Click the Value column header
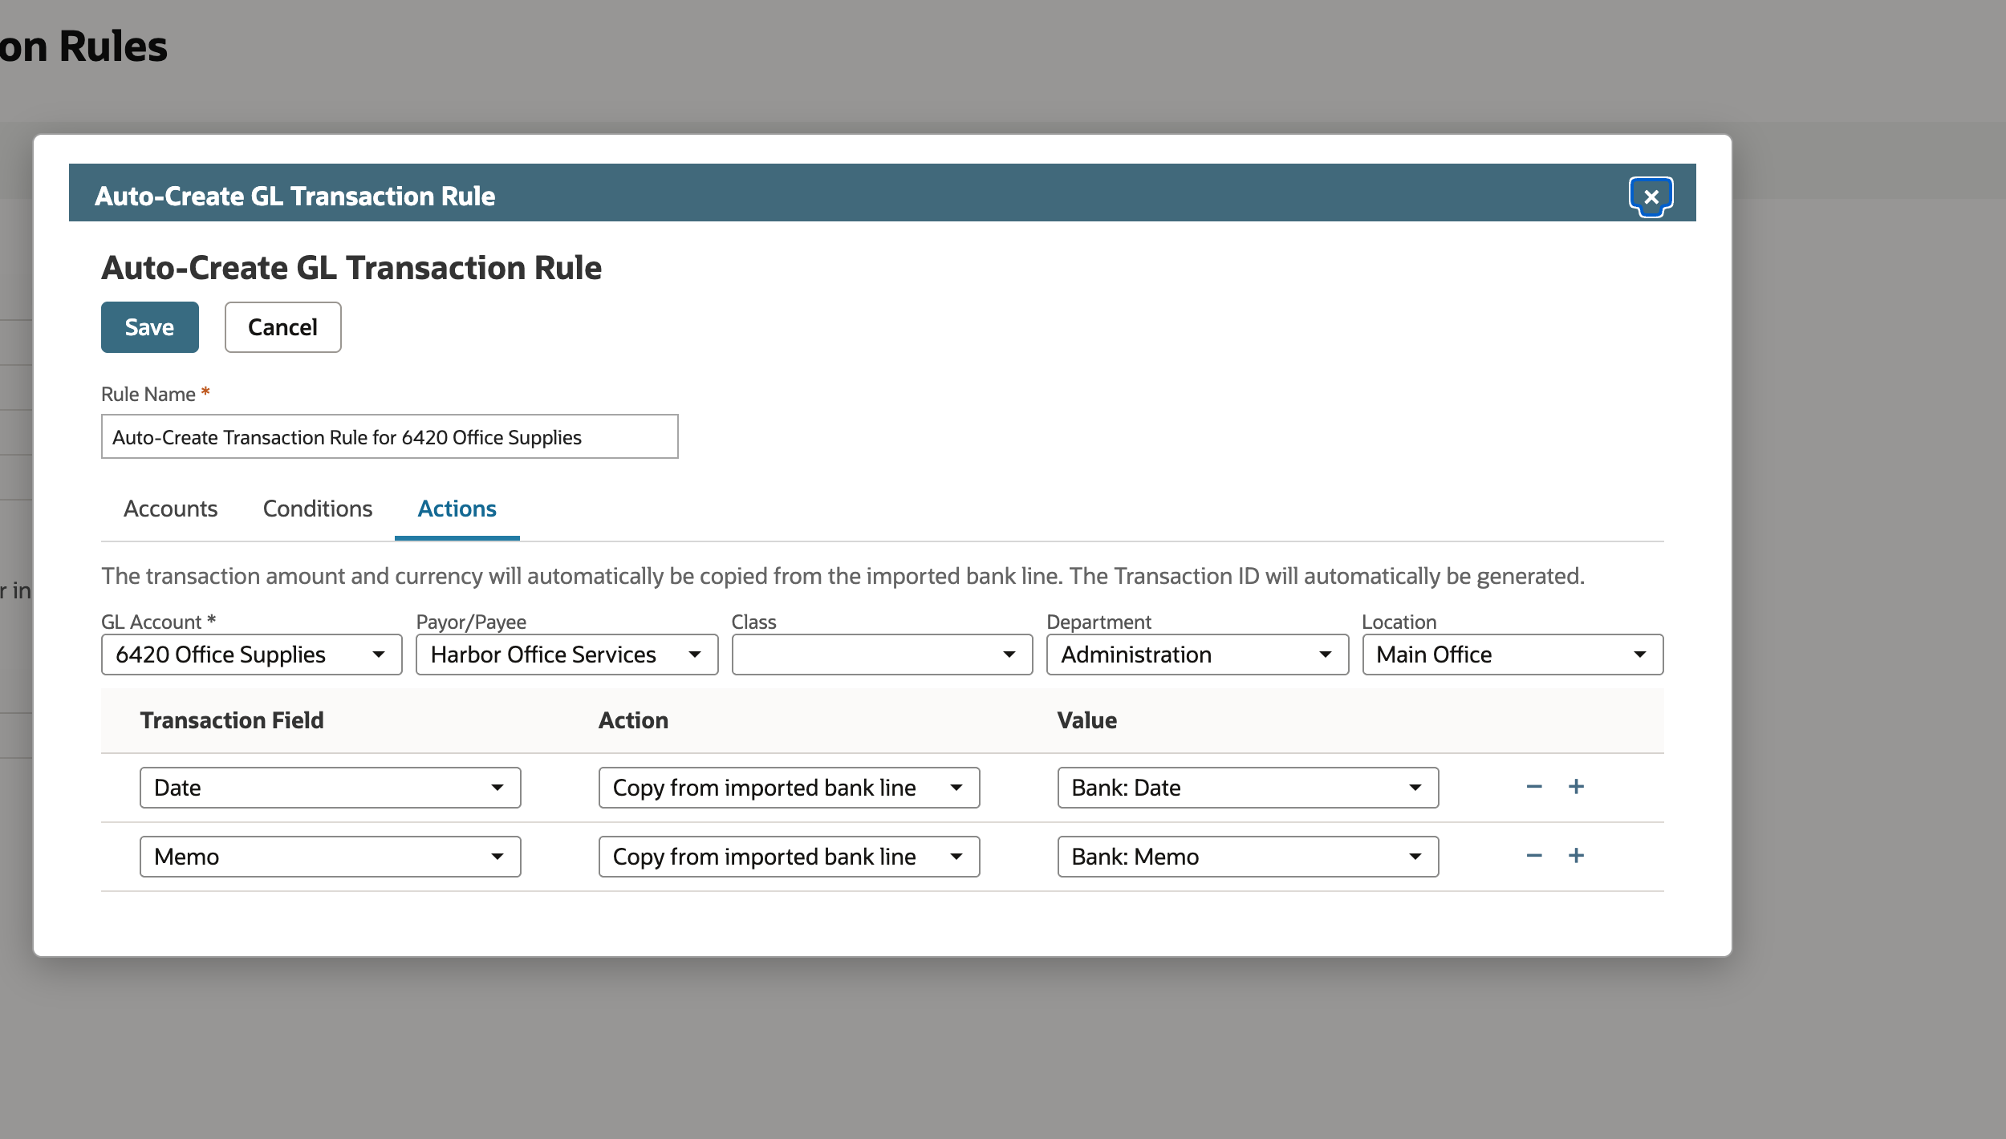The width and height of the screenshot is (2006, 1139). [1086, 720]
